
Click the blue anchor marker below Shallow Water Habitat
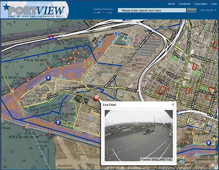pos(58,122)
